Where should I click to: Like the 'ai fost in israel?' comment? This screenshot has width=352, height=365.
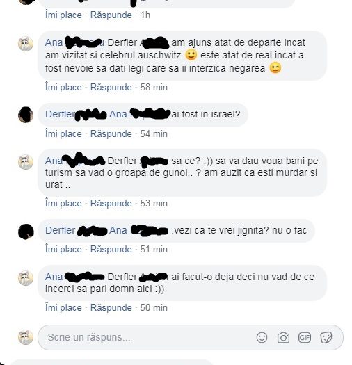point(63,134)
